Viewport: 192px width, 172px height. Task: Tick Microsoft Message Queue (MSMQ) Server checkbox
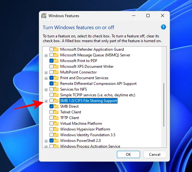pyautogui.click(x=51, y=55)
